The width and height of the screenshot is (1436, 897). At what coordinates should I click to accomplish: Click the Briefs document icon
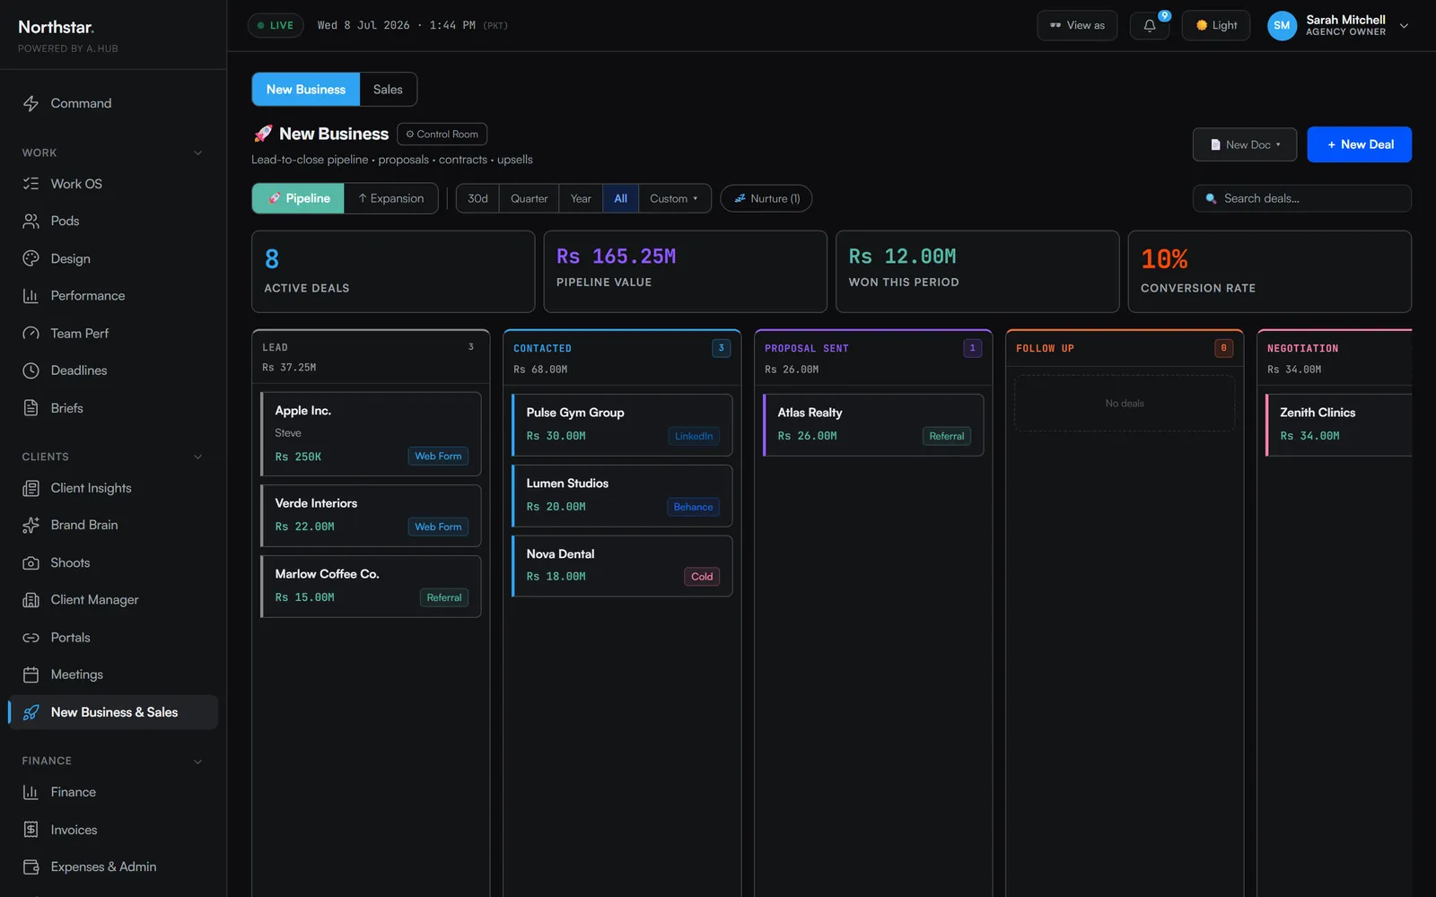pyautogui.click(x=31, y=408)
